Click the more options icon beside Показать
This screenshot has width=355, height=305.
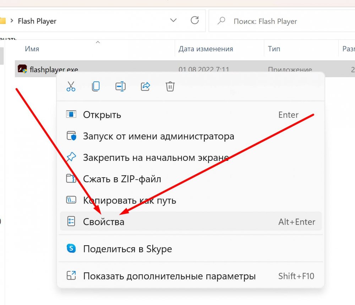coord(71,275)
